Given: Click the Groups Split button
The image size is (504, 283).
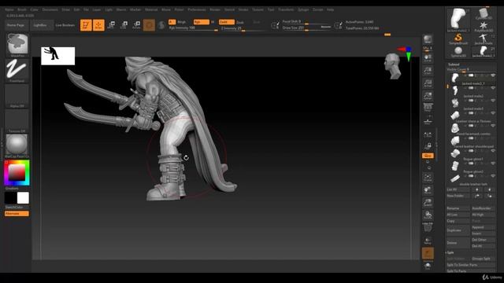Looking at the screenshot, I should (483, 259).
